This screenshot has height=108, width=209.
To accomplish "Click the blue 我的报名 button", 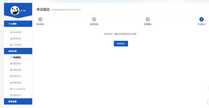I will 121,44.
